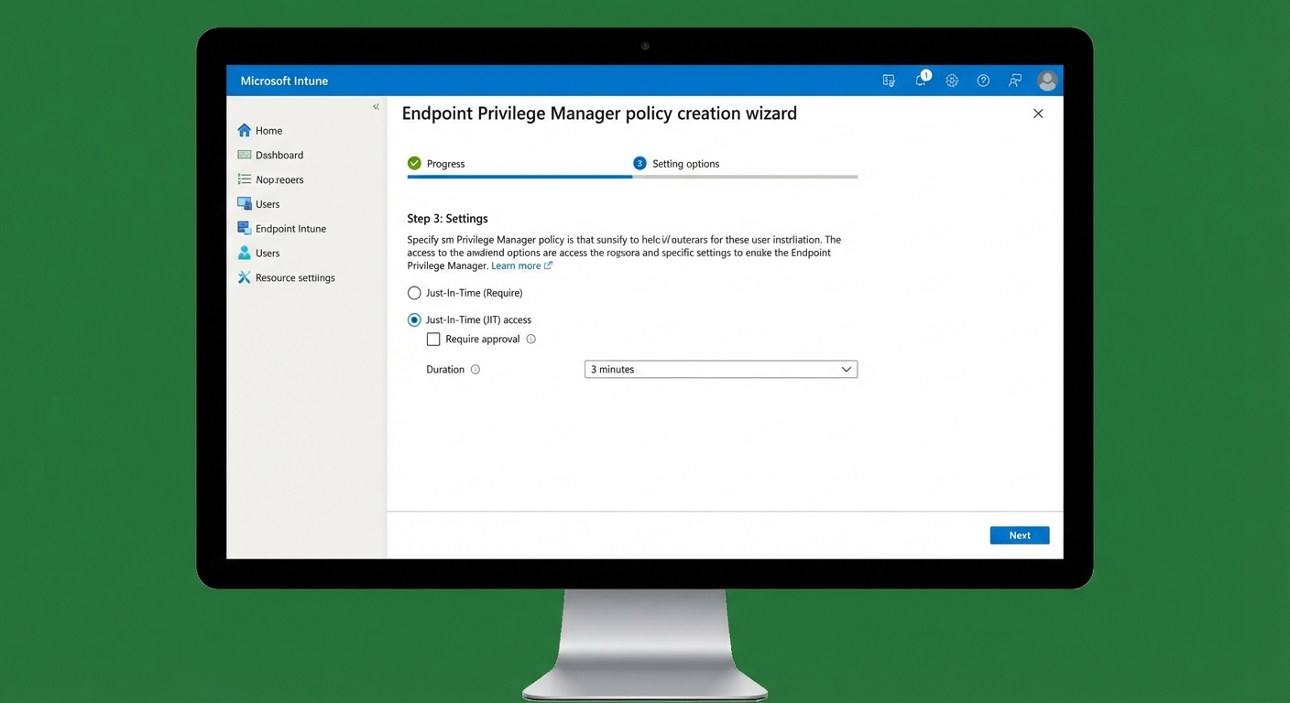Open the directory and subscription icon in the header

pos(889,81)
